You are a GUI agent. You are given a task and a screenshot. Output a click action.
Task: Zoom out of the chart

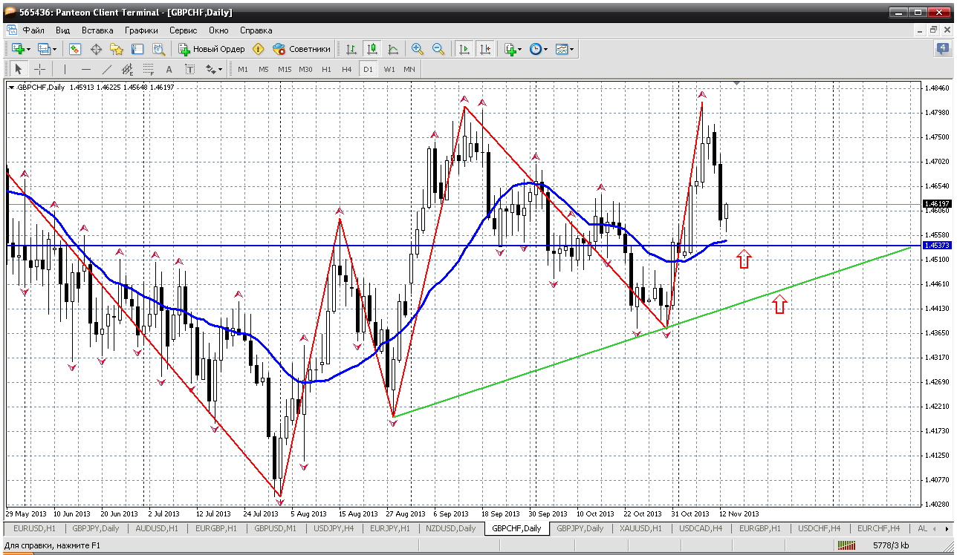pos(438,49)
